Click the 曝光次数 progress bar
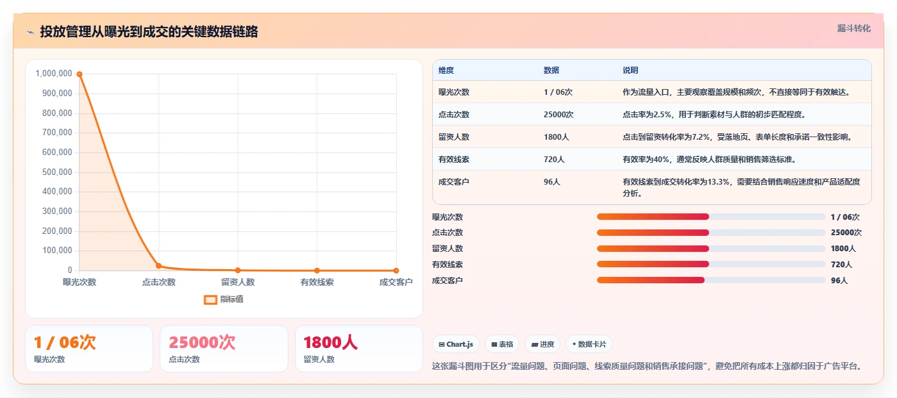The width and height of the screenshot is (897, 398). pyautogui.click(x=711, y=217)
